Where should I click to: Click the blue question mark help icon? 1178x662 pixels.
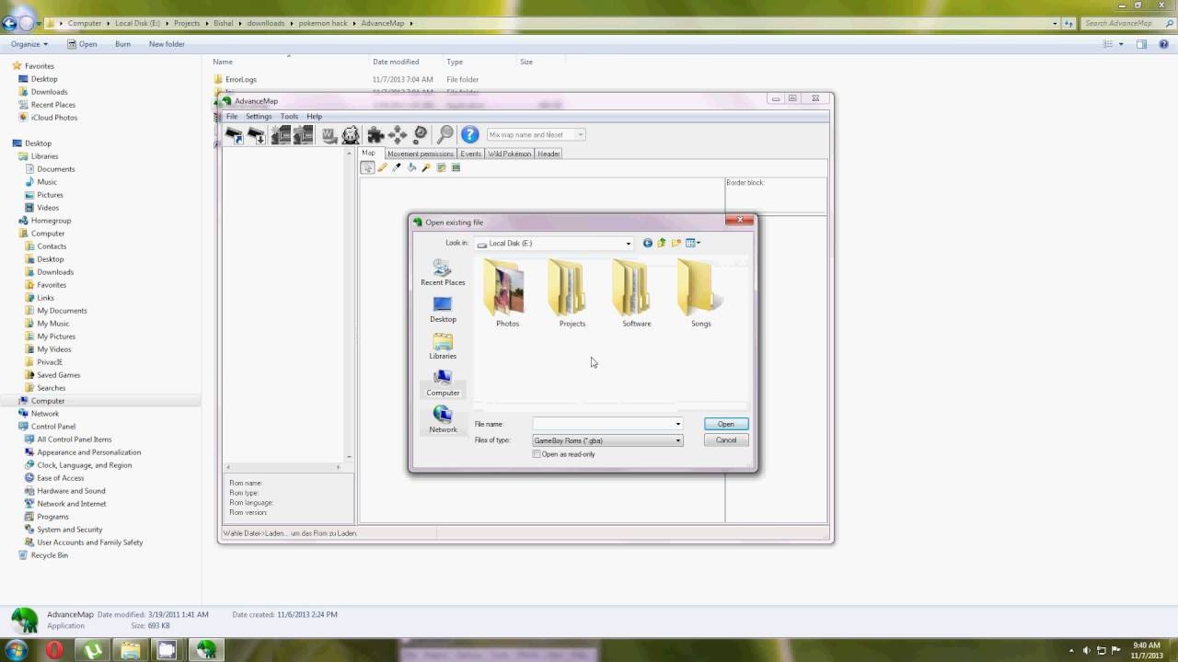[x=469, y=135]
